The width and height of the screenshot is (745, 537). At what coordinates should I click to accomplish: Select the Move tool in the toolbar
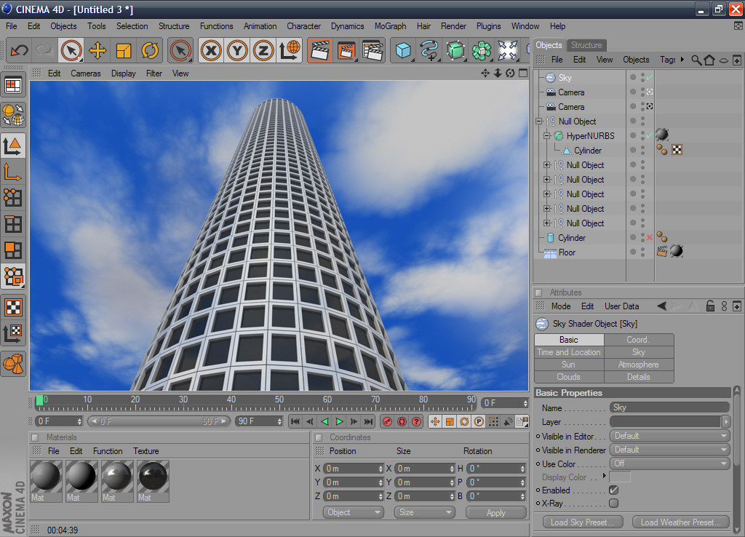coord(97,50)
